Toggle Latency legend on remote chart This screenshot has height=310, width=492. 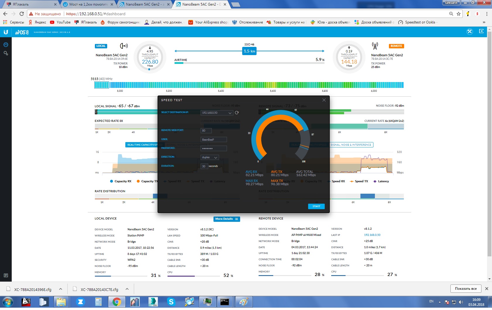click(381, 181)
